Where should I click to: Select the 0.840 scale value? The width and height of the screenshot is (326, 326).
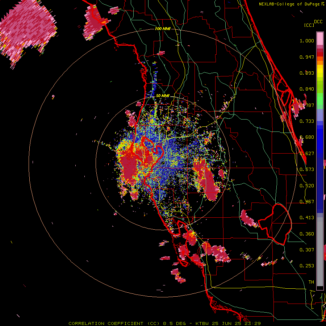[307, 89]
